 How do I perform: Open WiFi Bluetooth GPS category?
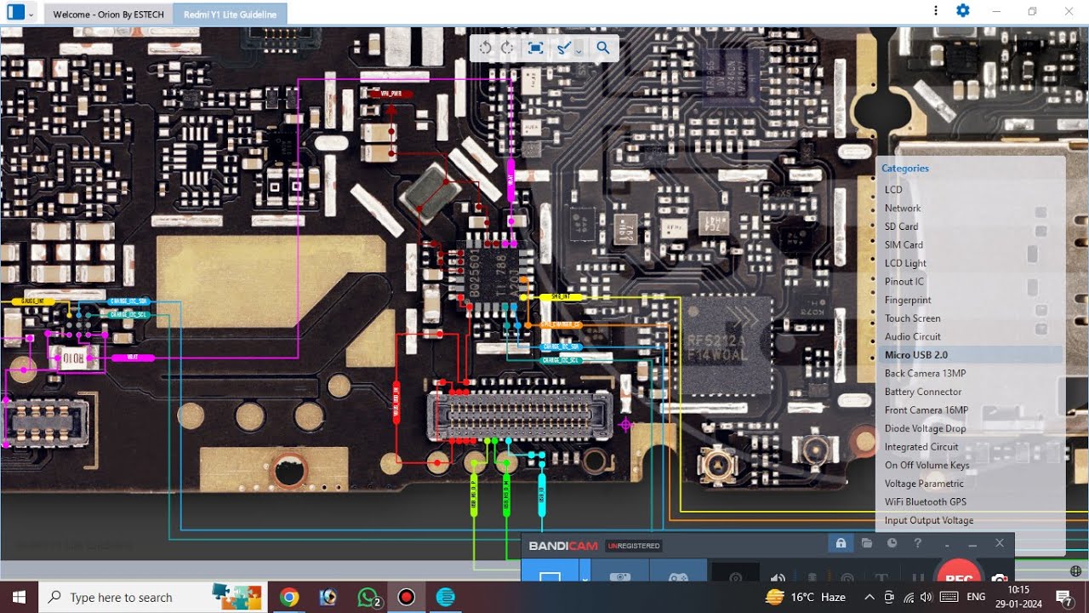tap(926, 501)
